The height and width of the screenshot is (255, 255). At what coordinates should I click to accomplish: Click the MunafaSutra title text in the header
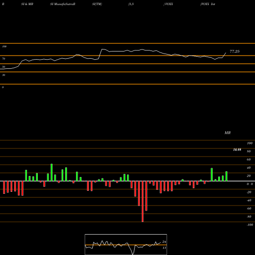[x=63, y=4]
